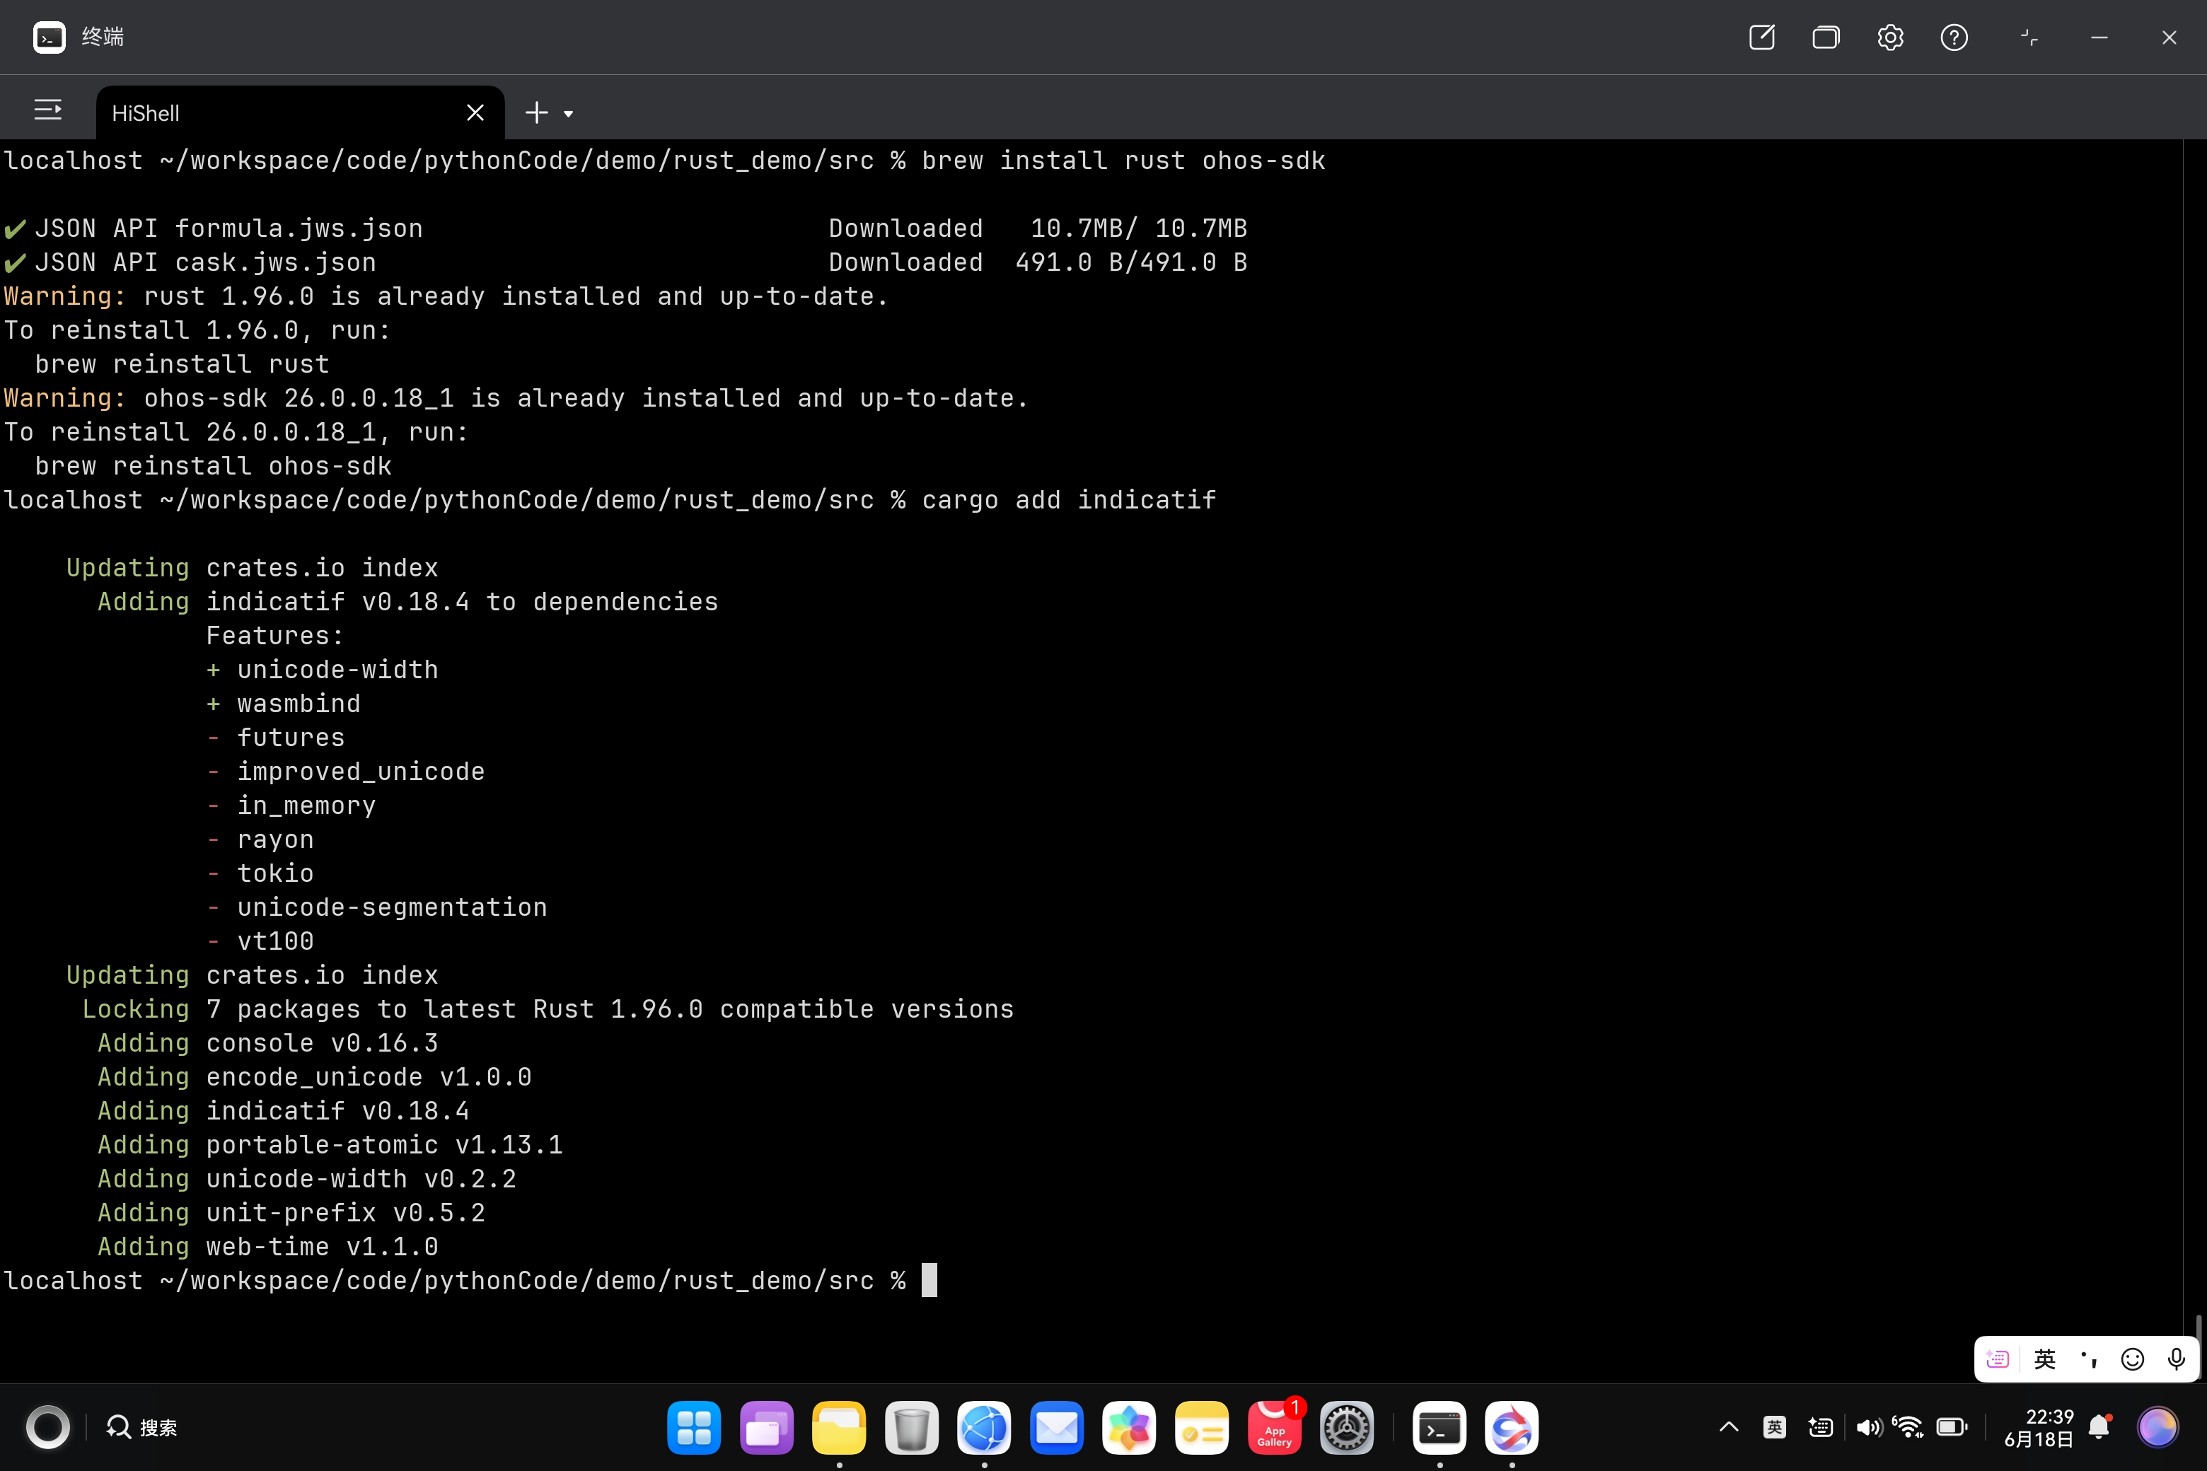Activate microphone voice input in IME bar

(x=2176, y=1359)
